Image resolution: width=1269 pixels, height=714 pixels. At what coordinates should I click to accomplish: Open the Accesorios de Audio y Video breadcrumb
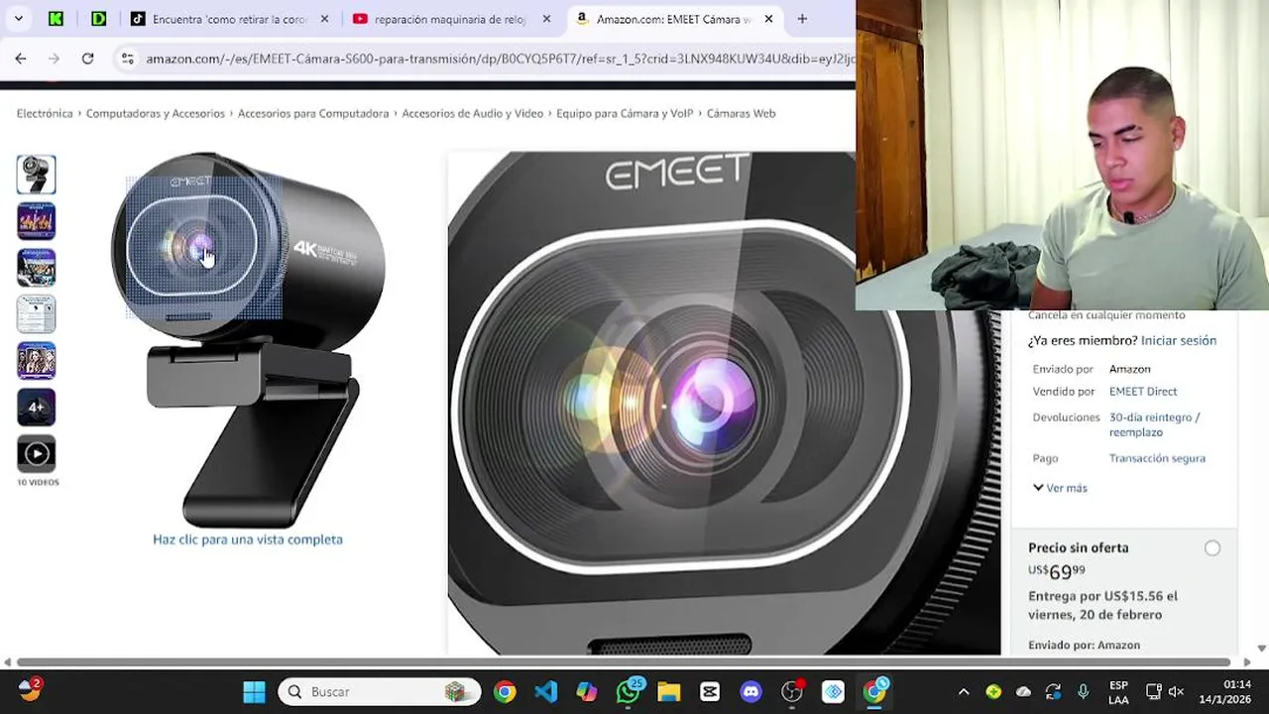473,113
